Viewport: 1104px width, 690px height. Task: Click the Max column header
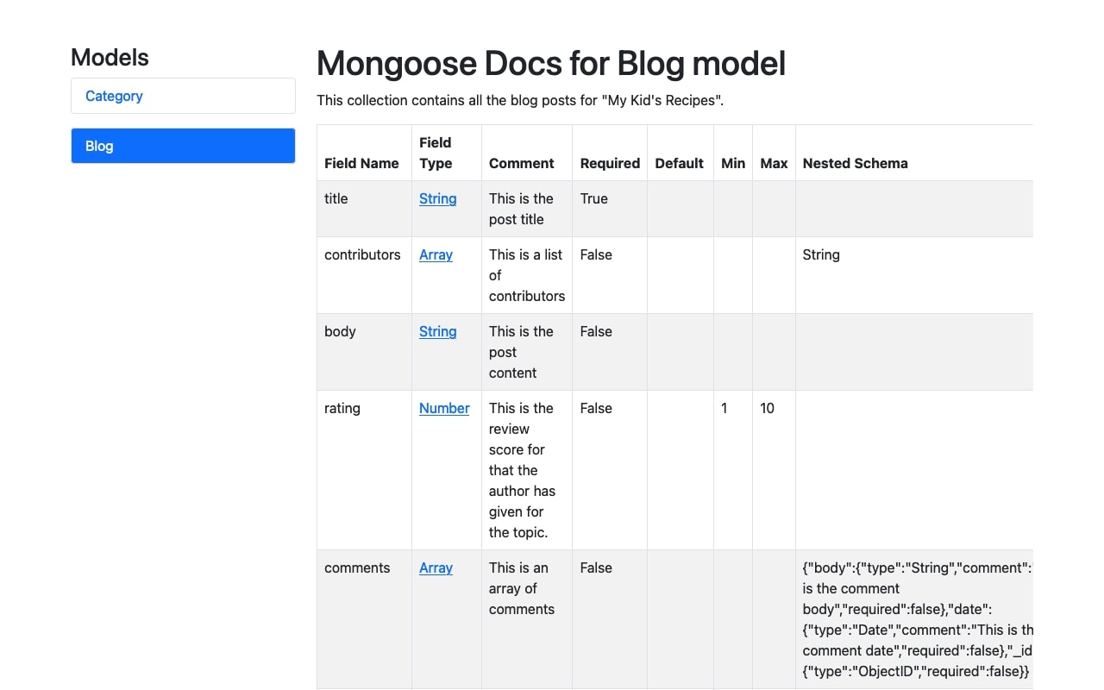click(x=773, y=163)
